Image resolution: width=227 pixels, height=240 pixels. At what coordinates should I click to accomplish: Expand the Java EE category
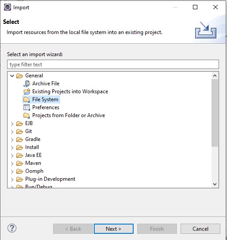12,156
